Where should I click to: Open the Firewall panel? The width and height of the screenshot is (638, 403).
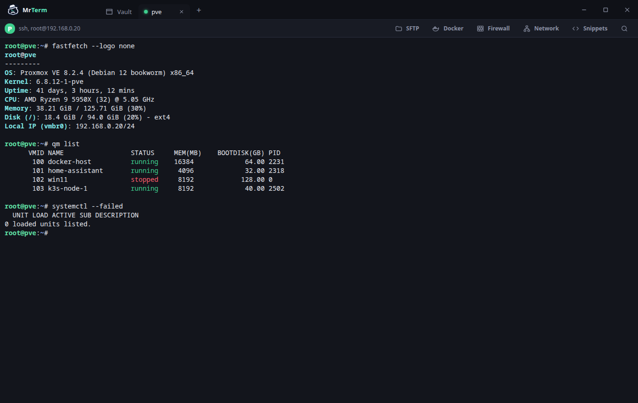(x=493, y=29)
